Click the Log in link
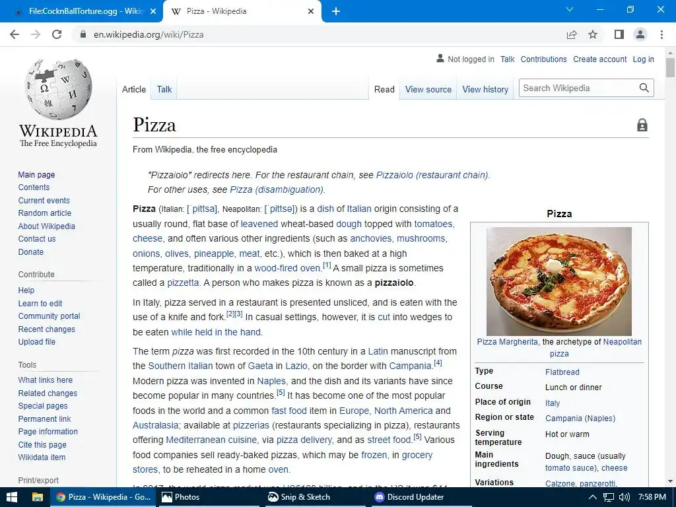This screenshot has height=507, width=676. tap(643, 59)
